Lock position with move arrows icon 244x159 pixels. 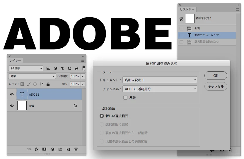point(35,84)
